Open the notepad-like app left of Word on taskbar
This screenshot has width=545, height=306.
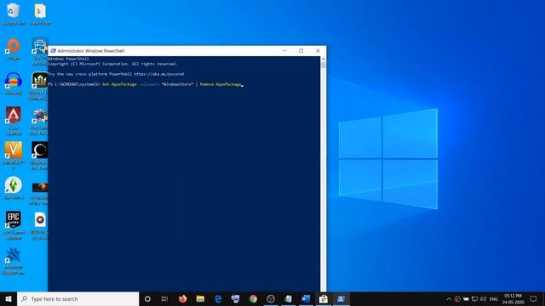pos(288,298)
